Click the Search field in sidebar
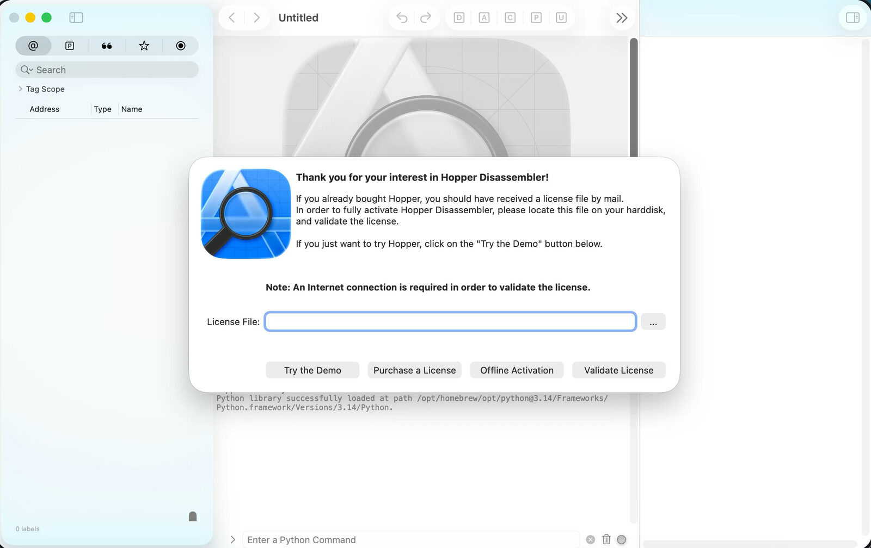871x548 pixels. click(107, 70)
